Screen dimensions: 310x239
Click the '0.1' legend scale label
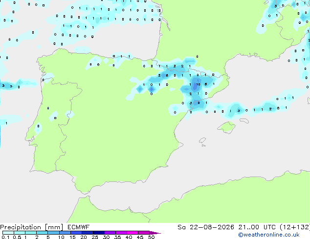(x=5, y=237)
